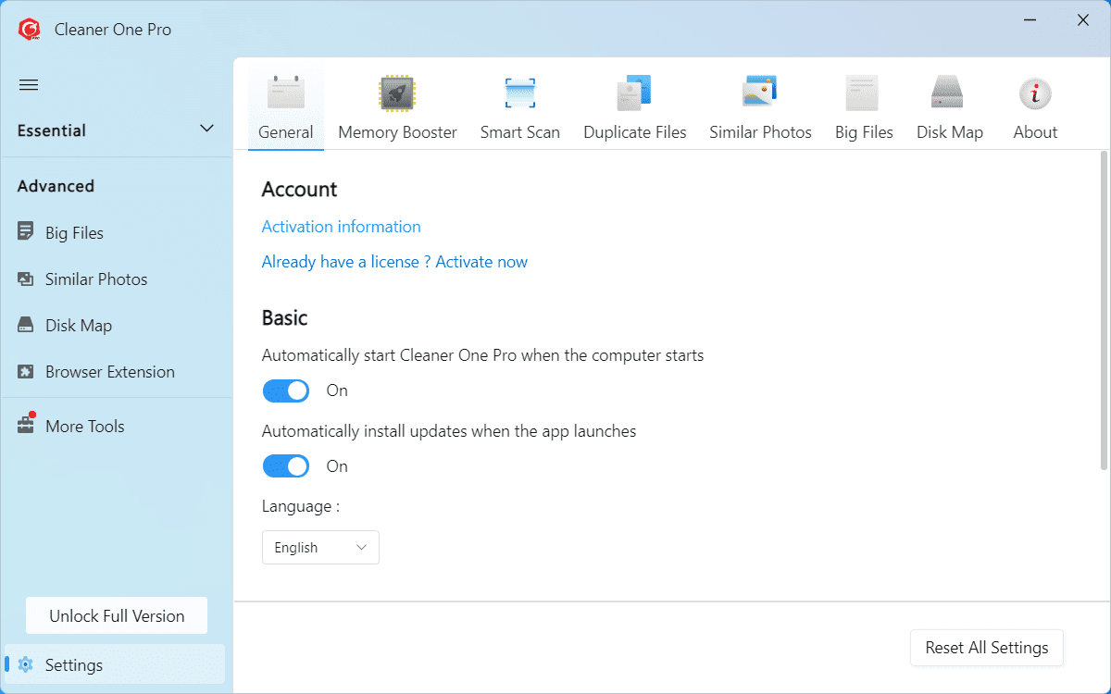Open the Similar Photos tab label
This screenshot has height=694, width=1111.
pos(760,132)
